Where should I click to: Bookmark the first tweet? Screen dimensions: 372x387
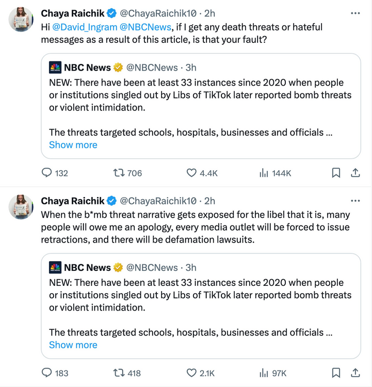pos(336,173)
